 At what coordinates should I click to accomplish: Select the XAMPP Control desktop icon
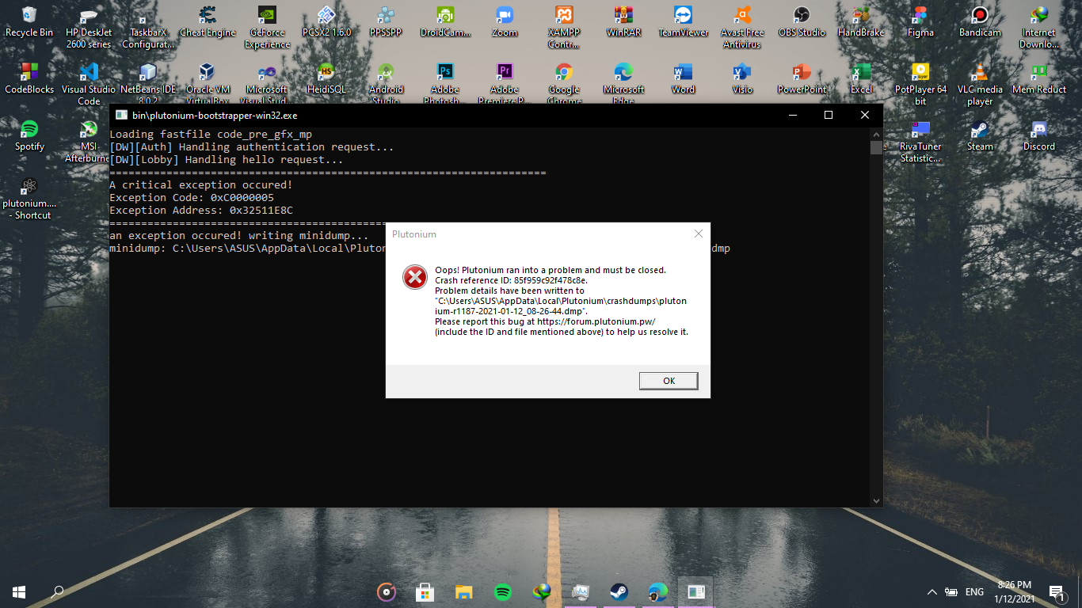tap(564, 28)
